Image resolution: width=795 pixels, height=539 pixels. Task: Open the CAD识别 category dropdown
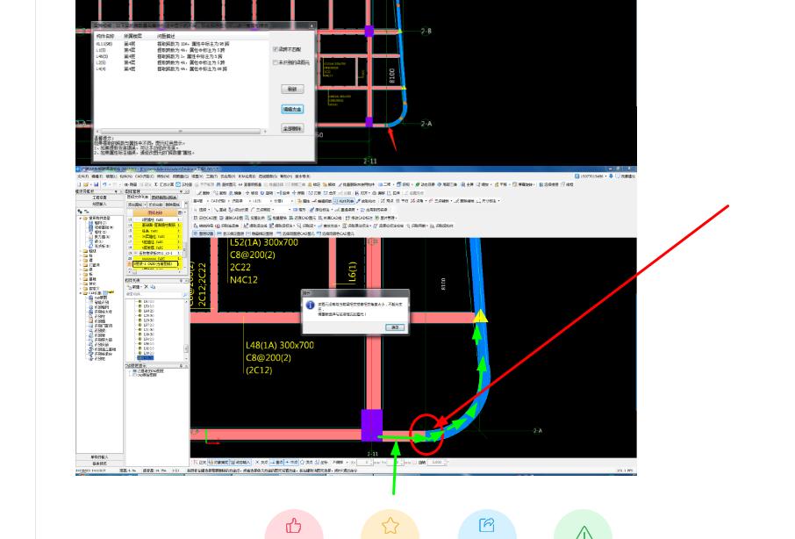point(220,201)
